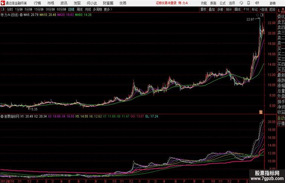
Task: Click the 统计 statistics button
Action: pos(229,9)
